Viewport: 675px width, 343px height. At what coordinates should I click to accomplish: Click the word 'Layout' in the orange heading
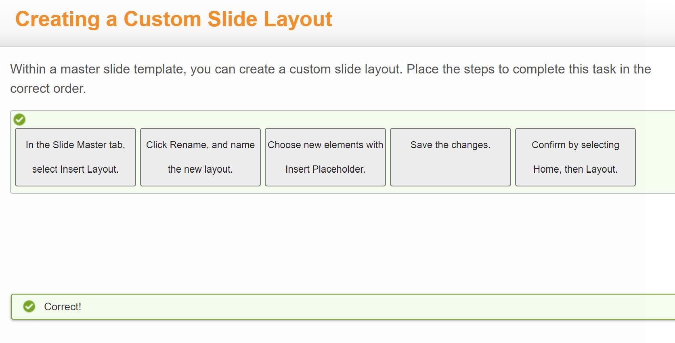[x=298, y=19]
